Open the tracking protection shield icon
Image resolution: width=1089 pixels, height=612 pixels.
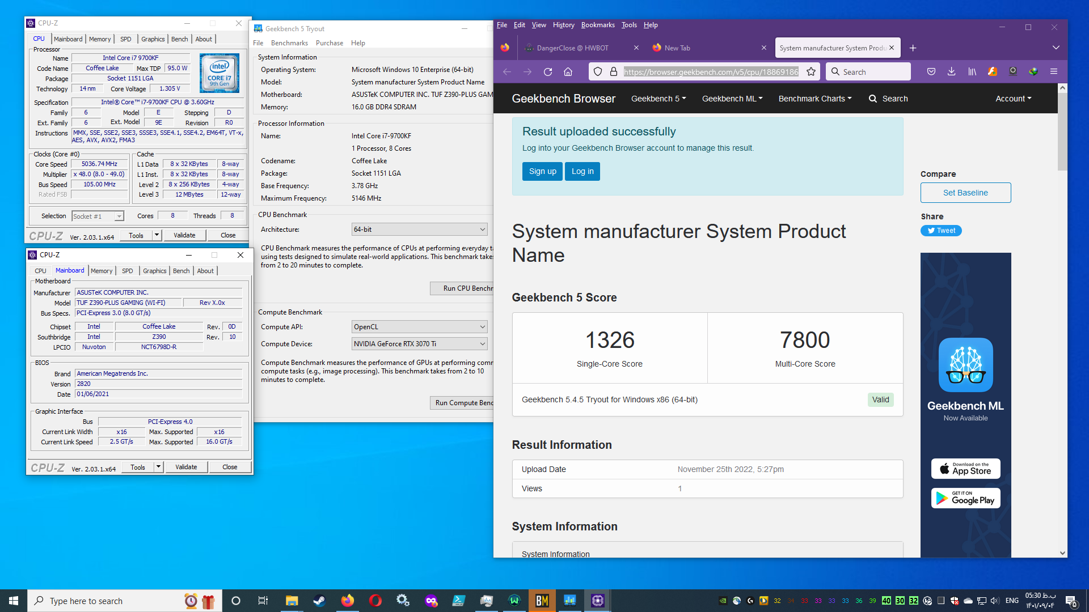point(598,72)
